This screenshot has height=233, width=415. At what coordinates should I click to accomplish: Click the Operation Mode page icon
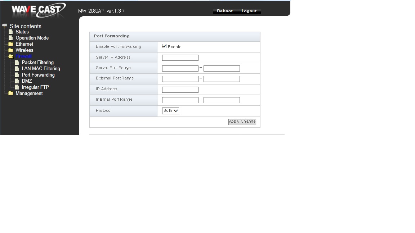click(11, 38)
